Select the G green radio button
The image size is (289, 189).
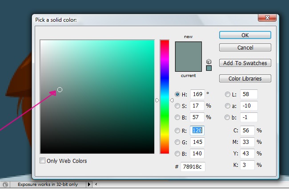[x=178, y=142]
